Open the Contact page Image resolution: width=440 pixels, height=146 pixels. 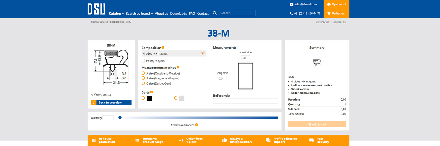203,13
